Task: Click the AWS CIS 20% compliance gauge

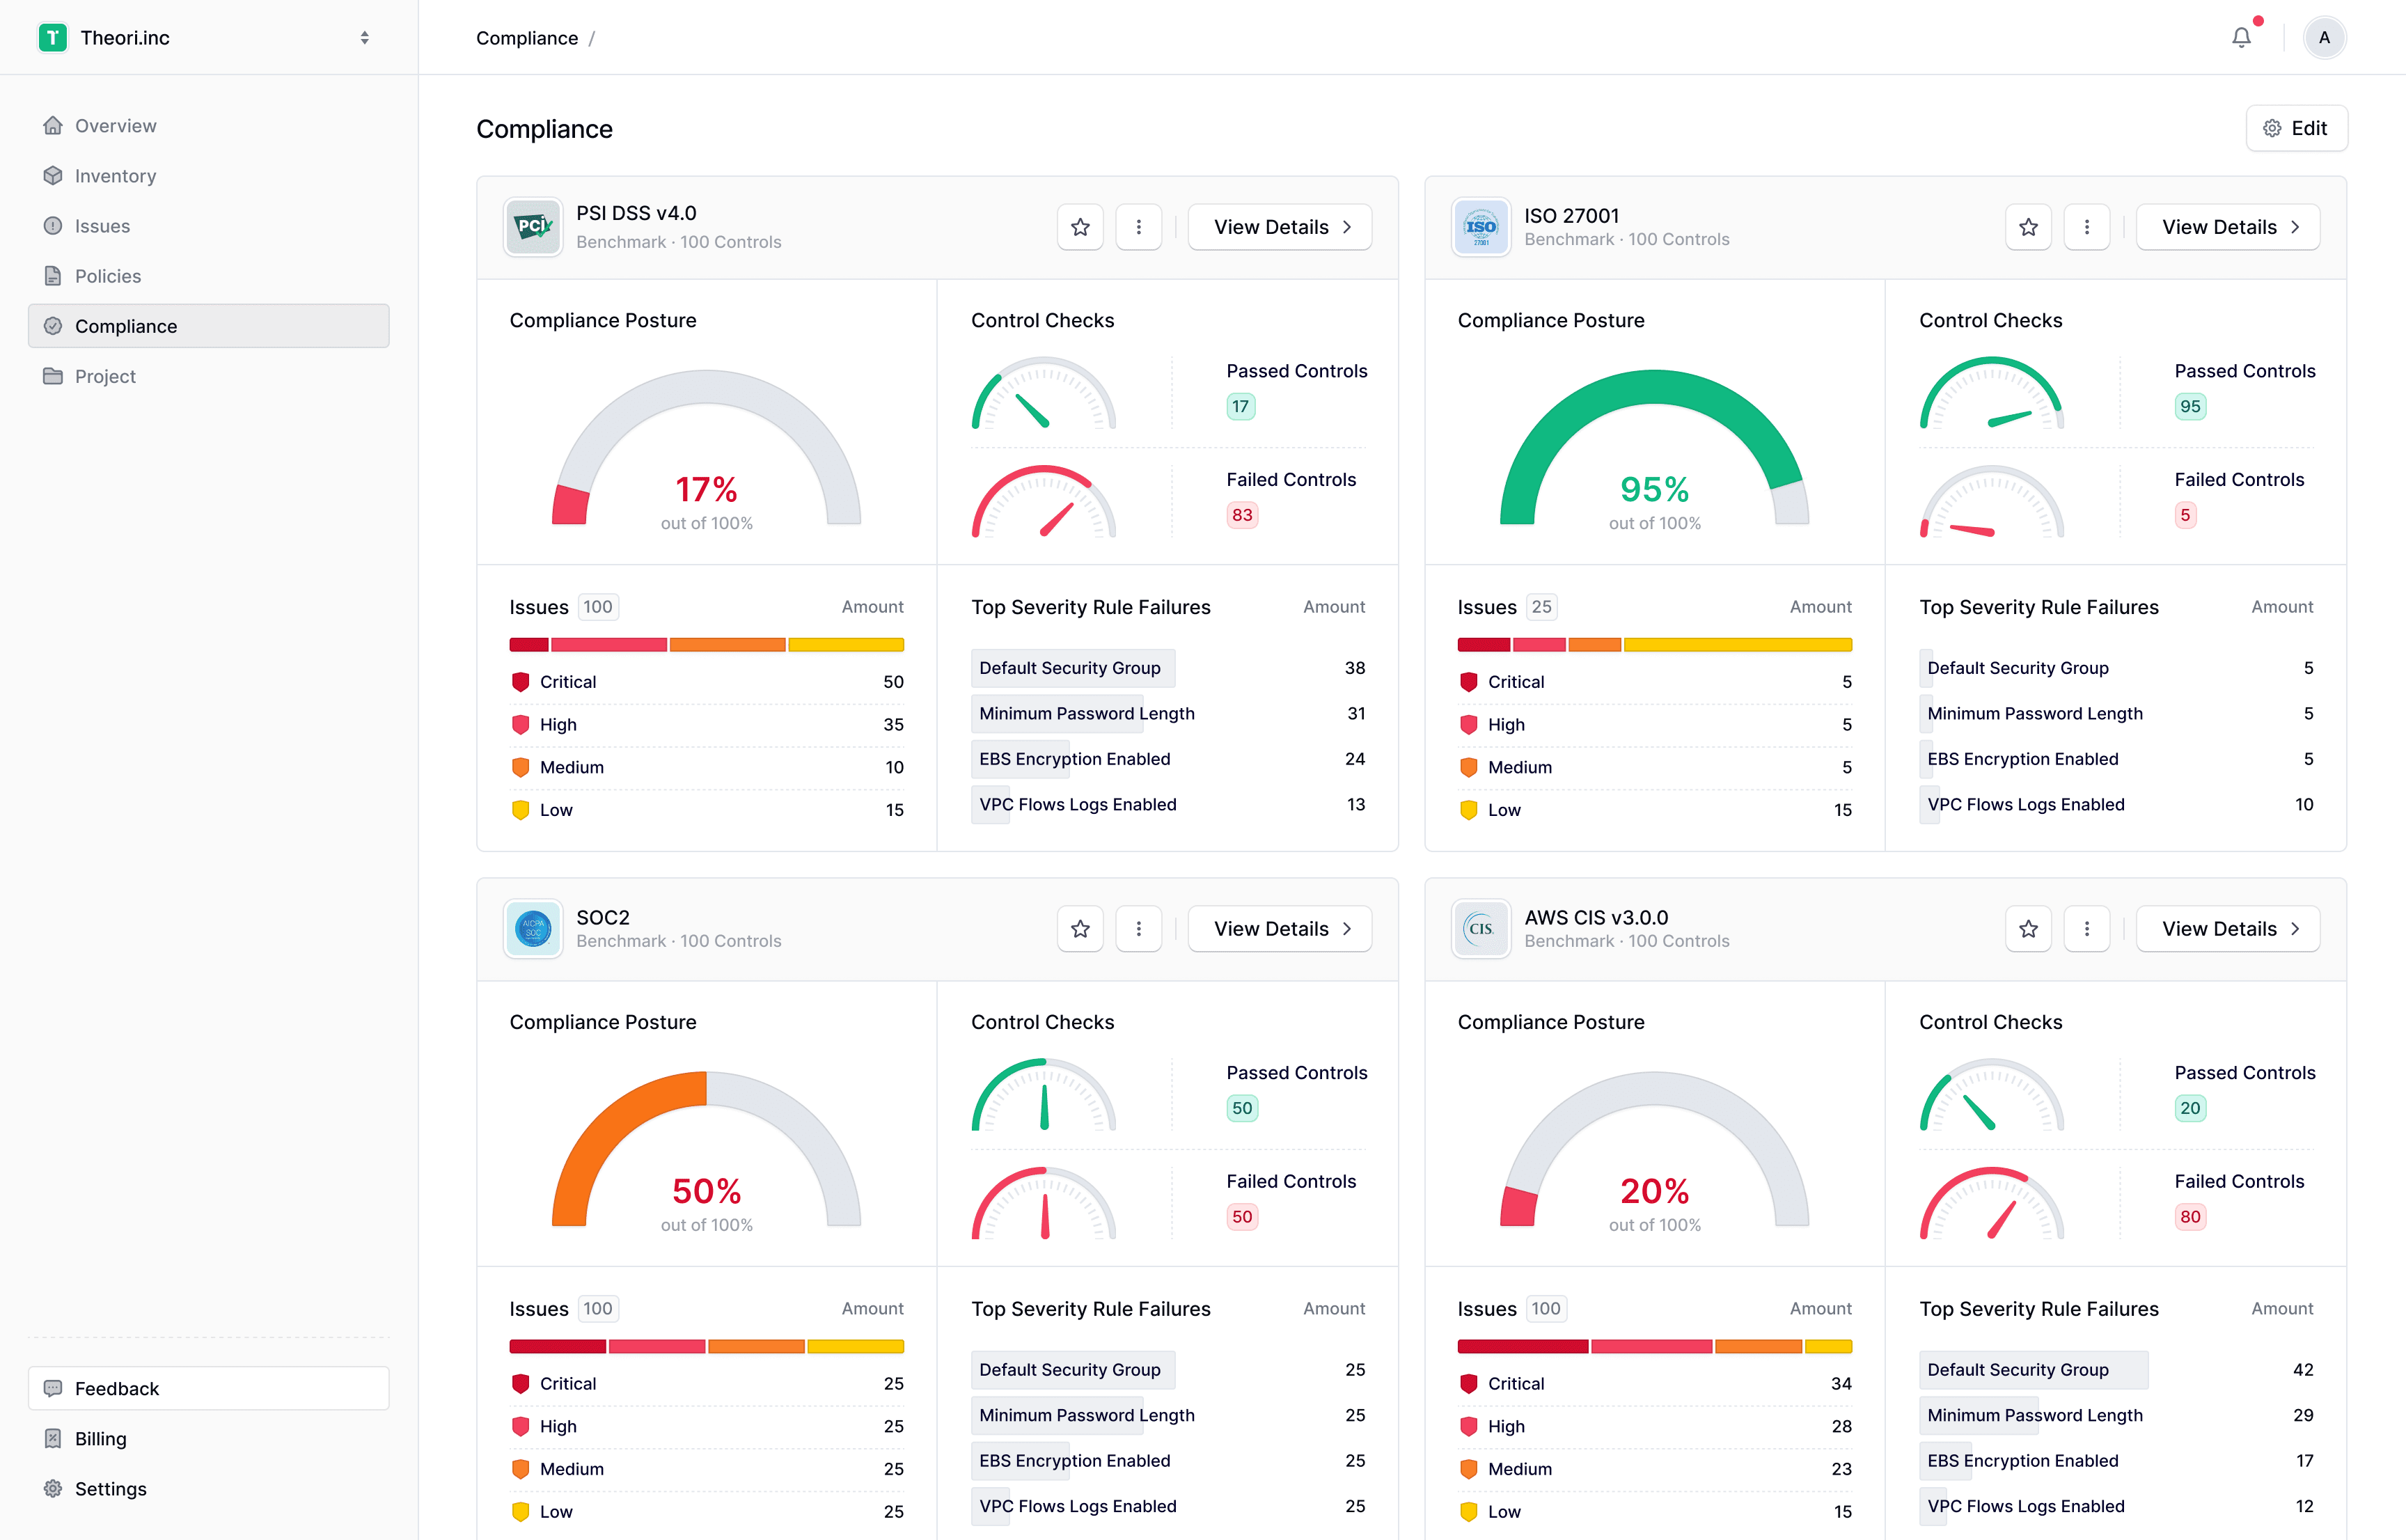Action: click(1654, 1149)
